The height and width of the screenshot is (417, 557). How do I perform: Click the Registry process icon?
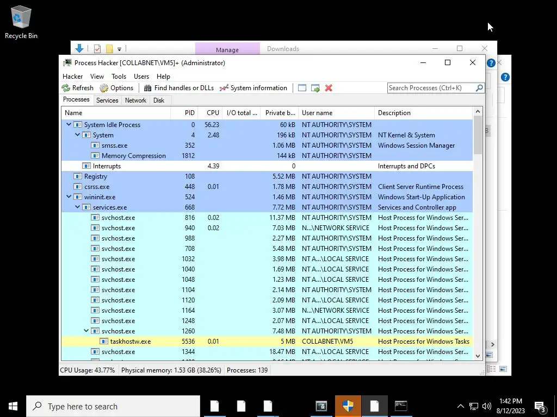77,176
